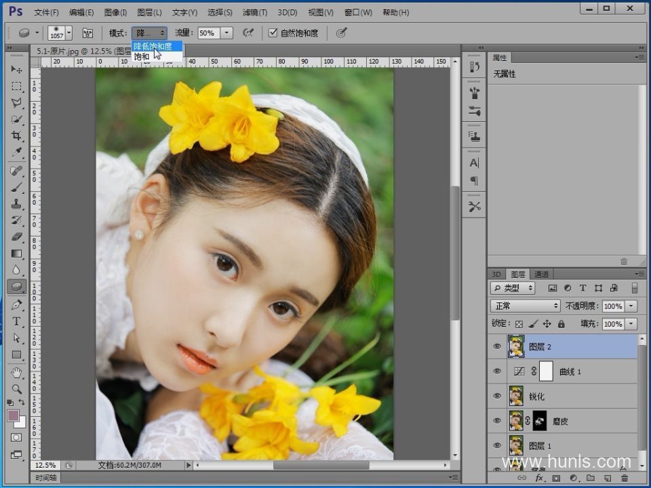651x488 pixels.
Task: Enable airbrush mode in options bar
Action: point(248,33)
